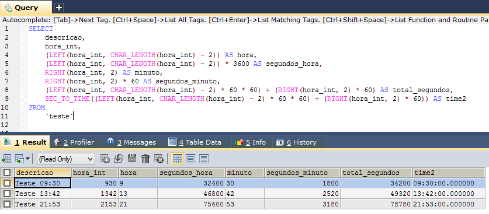Select the segundos_hora cell 75600
Image resolution: width=489 pixels, height=214 pixels.
[192, 204]
